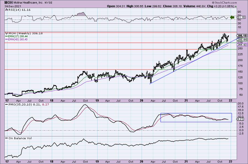This screenshot has width=248, height=164.
Task: Click the High 306.65 value
Action: (134, 6)
